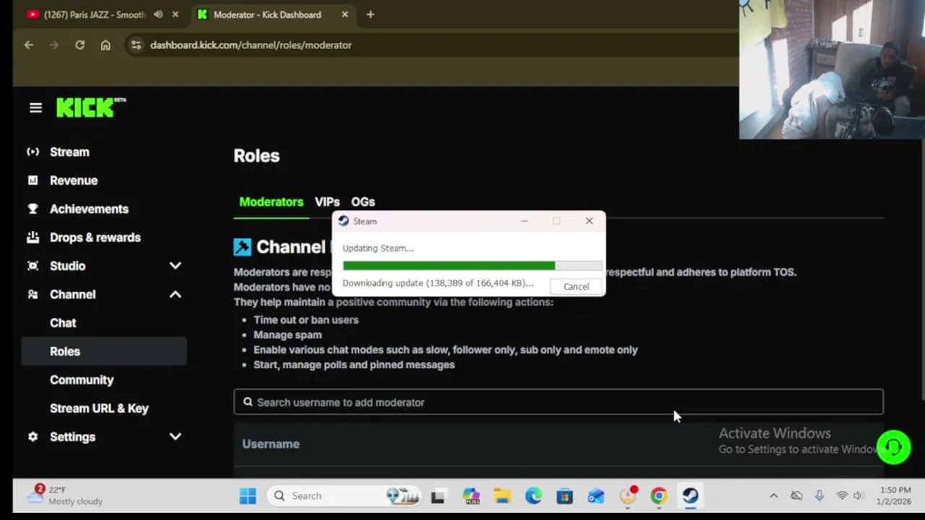
Task: Go back in browser
Action: 29,45
